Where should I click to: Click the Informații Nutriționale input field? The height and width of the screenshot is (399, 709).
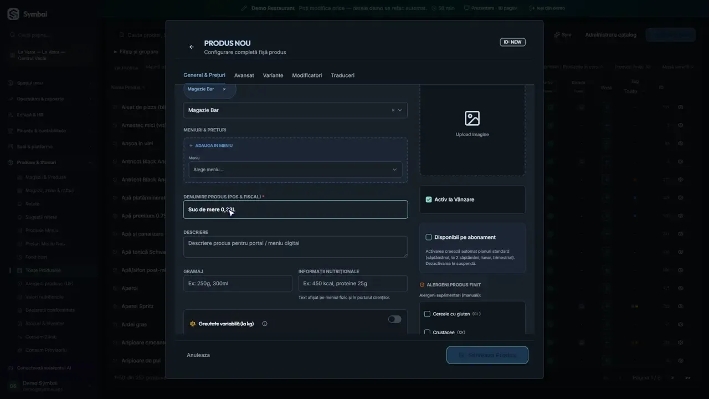(x=352, y=283)
